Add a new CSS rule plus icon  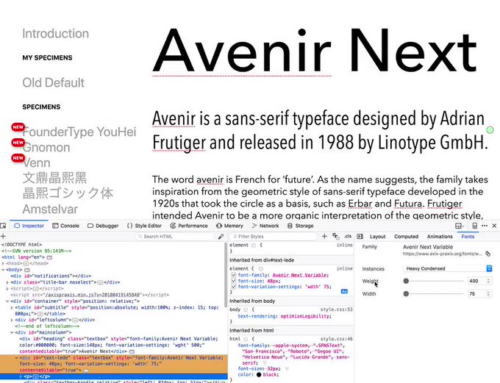(x=324, y=236)
